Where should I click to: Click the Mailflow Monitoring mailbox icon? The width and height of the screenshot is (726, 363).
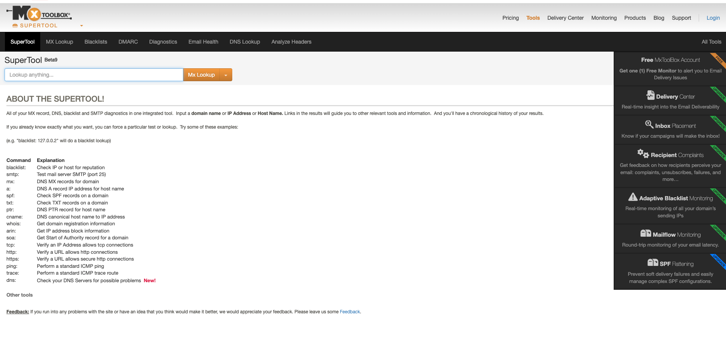click(646, 233)
